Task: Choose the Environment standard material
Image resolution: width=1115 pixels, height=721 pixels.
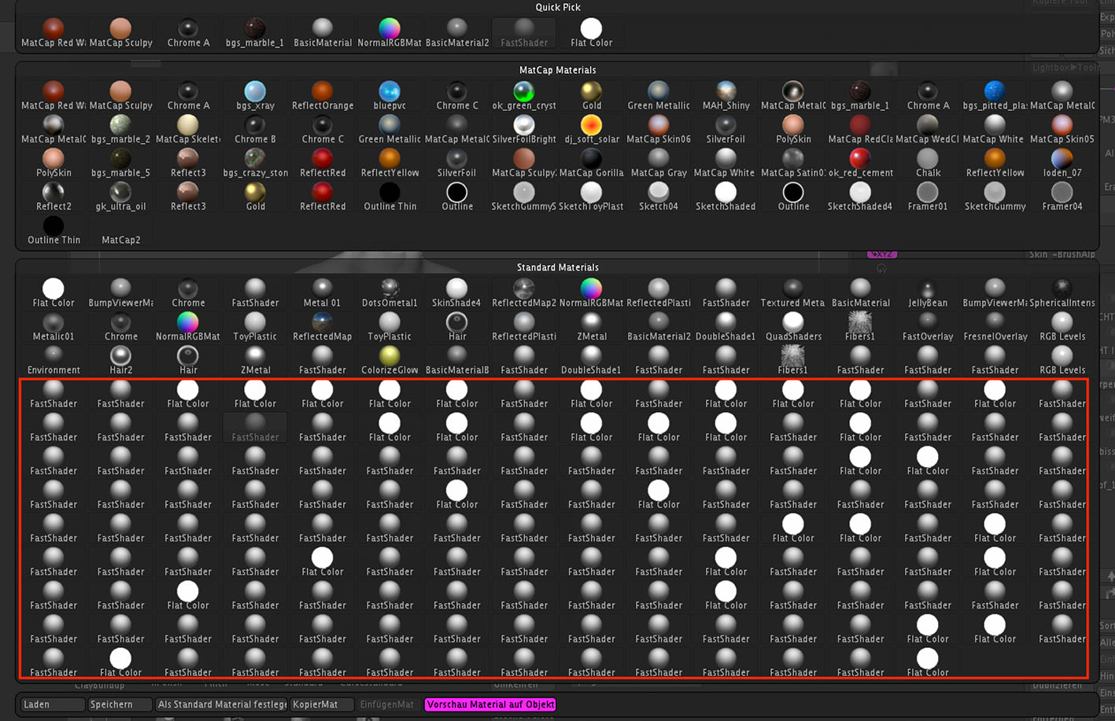Action: (x=54, y=358)
